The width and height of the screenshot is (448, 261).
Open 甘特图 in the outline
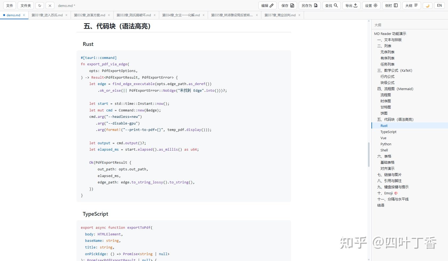pyautogui.click(x=386, y=107)
